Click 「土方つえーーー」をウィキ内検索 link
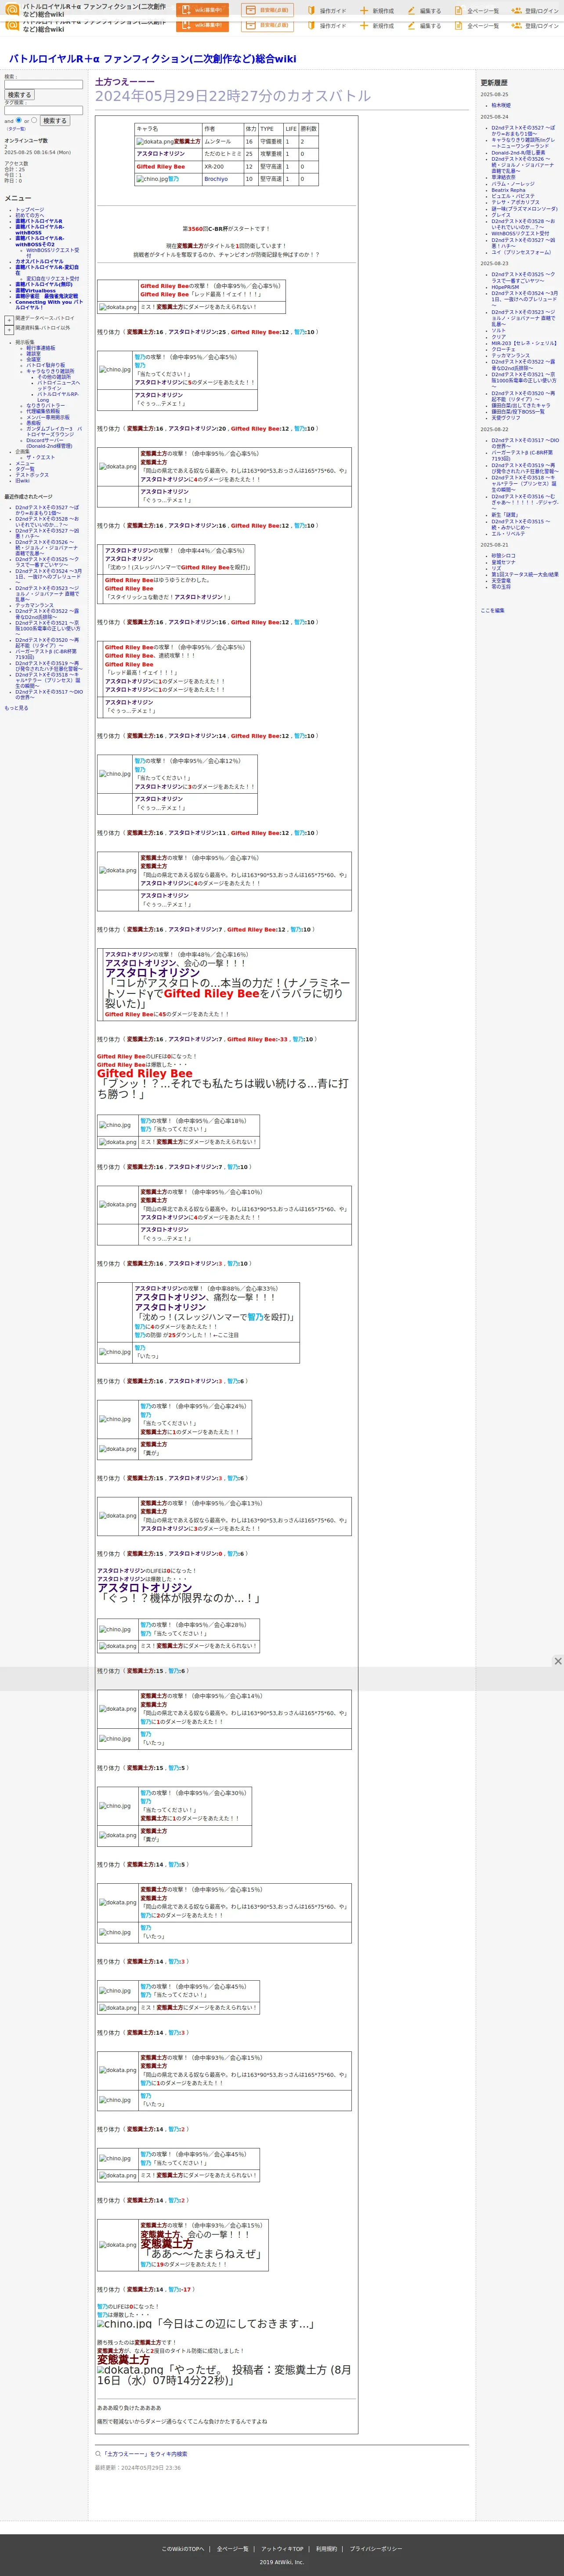 pos(145,2454)
